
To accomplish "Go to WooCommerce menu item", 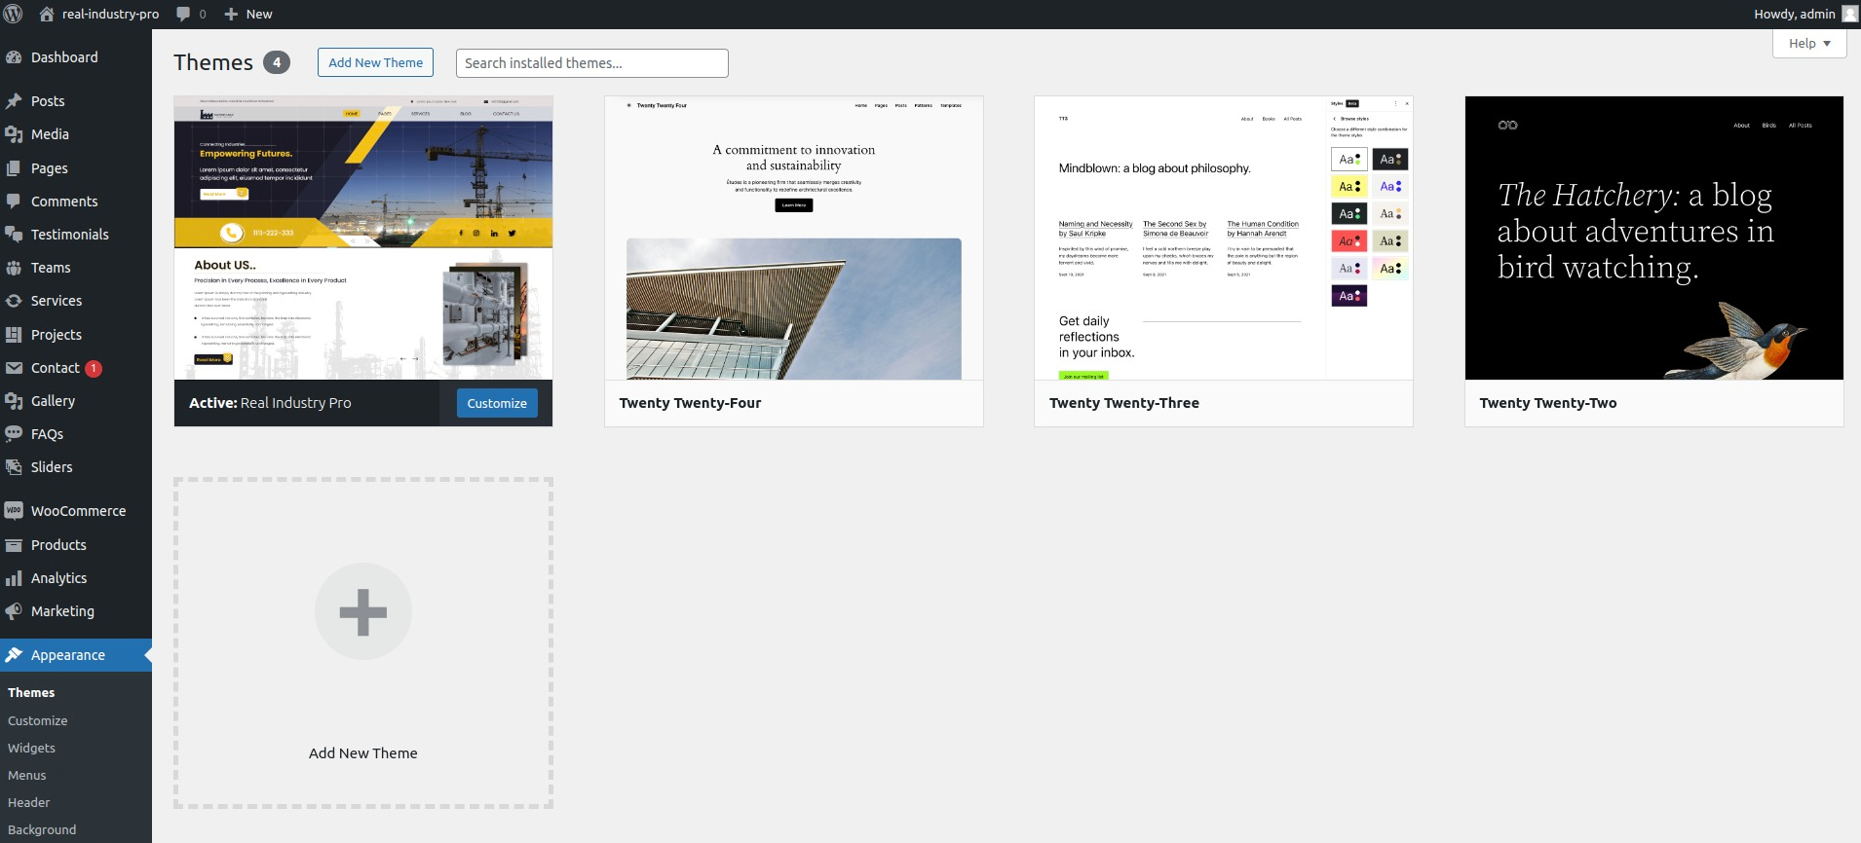I will coord(76,511).
